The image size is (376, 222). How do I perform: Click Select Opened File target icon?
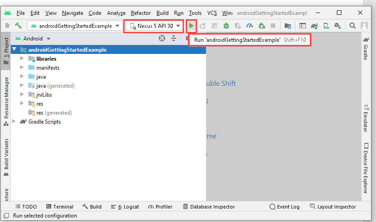pyautogui.click(x=162, y=38)
